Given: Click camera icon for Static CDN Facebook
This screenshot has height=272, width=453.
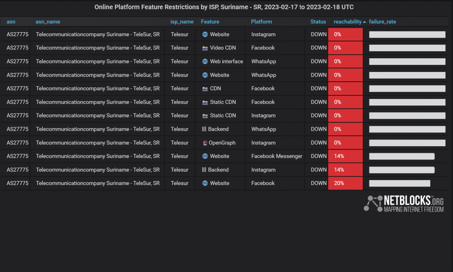Looking at the screenshot, I should tap(205, 102).
